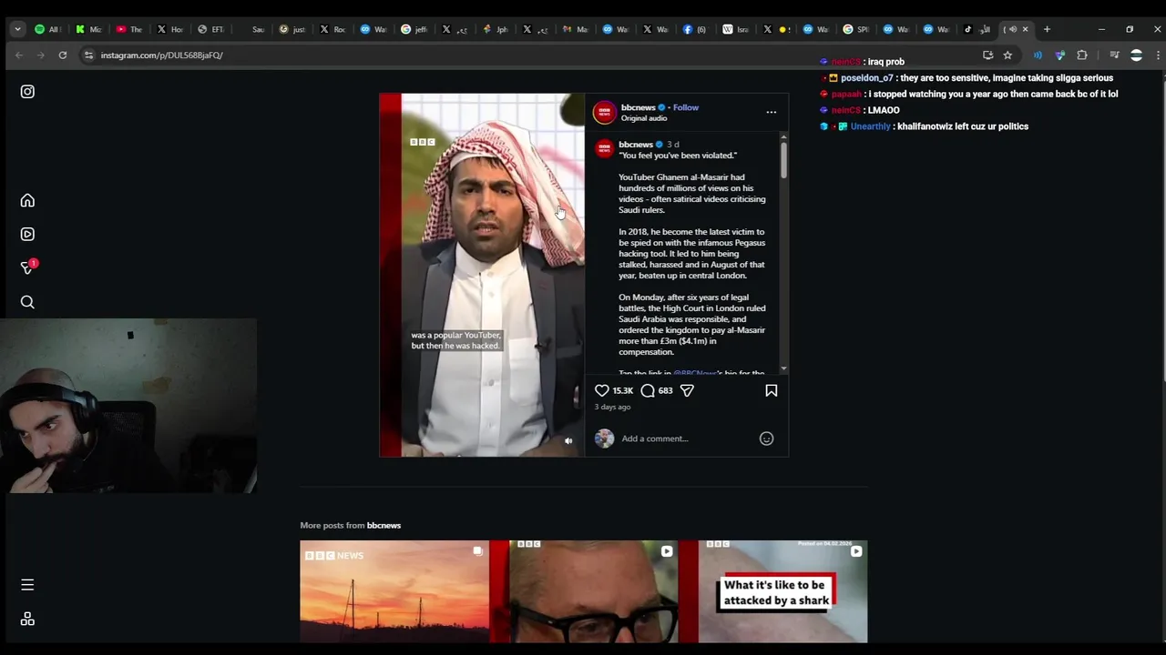Switch to the Kick 'Miz' tab
This screenshot has height=655, width=1166.
pyautogui.click(x=88, y=29)
